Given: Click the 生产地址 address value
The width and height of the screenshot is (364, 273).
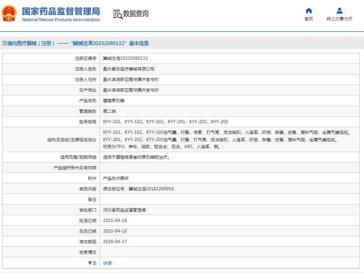Looking at the screenshot, I should (131, 90).
